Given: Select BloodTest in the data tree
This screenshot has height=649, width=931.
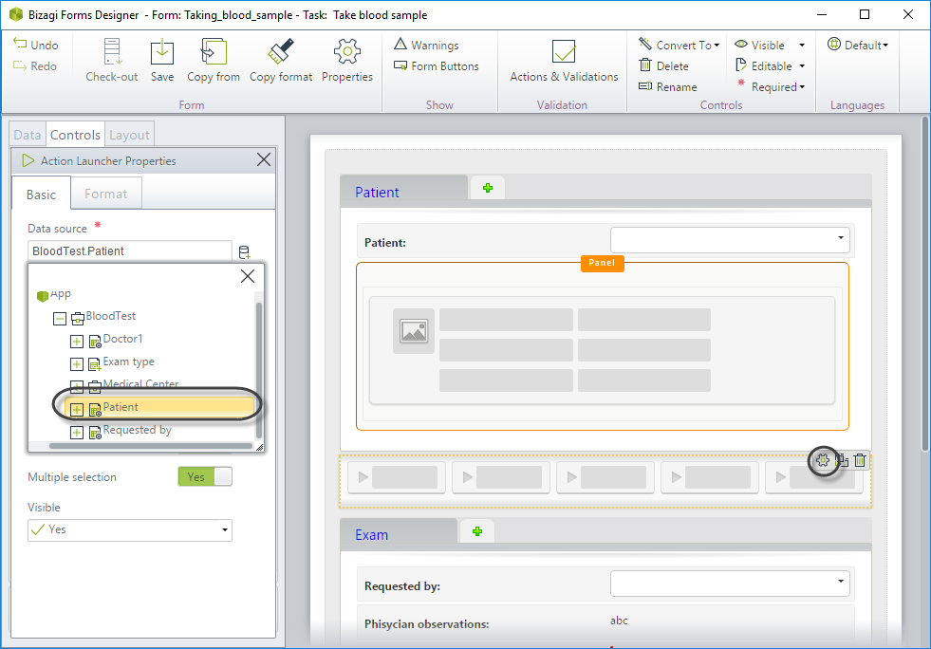Looking at the screenshot, I should (110, 316).
